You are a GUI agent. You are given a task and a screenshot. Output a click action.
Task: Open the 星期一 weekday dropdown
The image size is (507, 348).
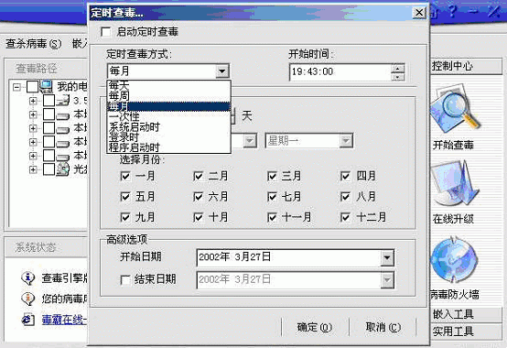[346, 141]
